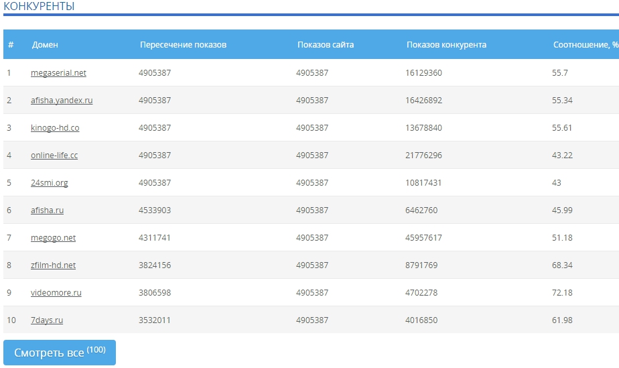Select the 'Показов сайта' column header
The image size is (619, 368).
pos(325,45)
